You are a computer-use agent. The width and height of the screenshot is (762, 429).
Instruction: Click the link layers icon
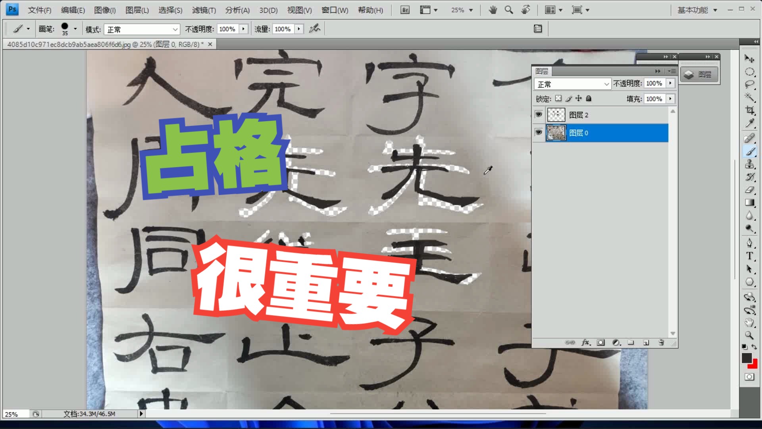570,342
